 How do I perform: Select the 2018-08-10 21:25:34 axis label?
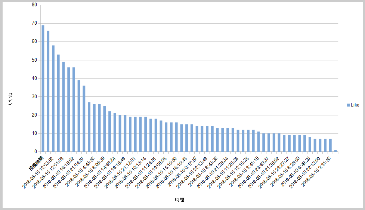pos(212,173)
